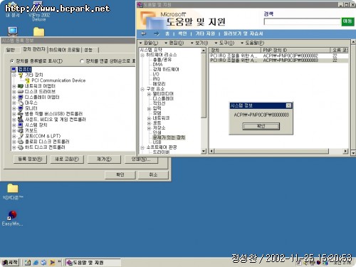Screen dimensions: 356x267
Task: Open the 파일(L) menu
Action: tap(149, 43)
